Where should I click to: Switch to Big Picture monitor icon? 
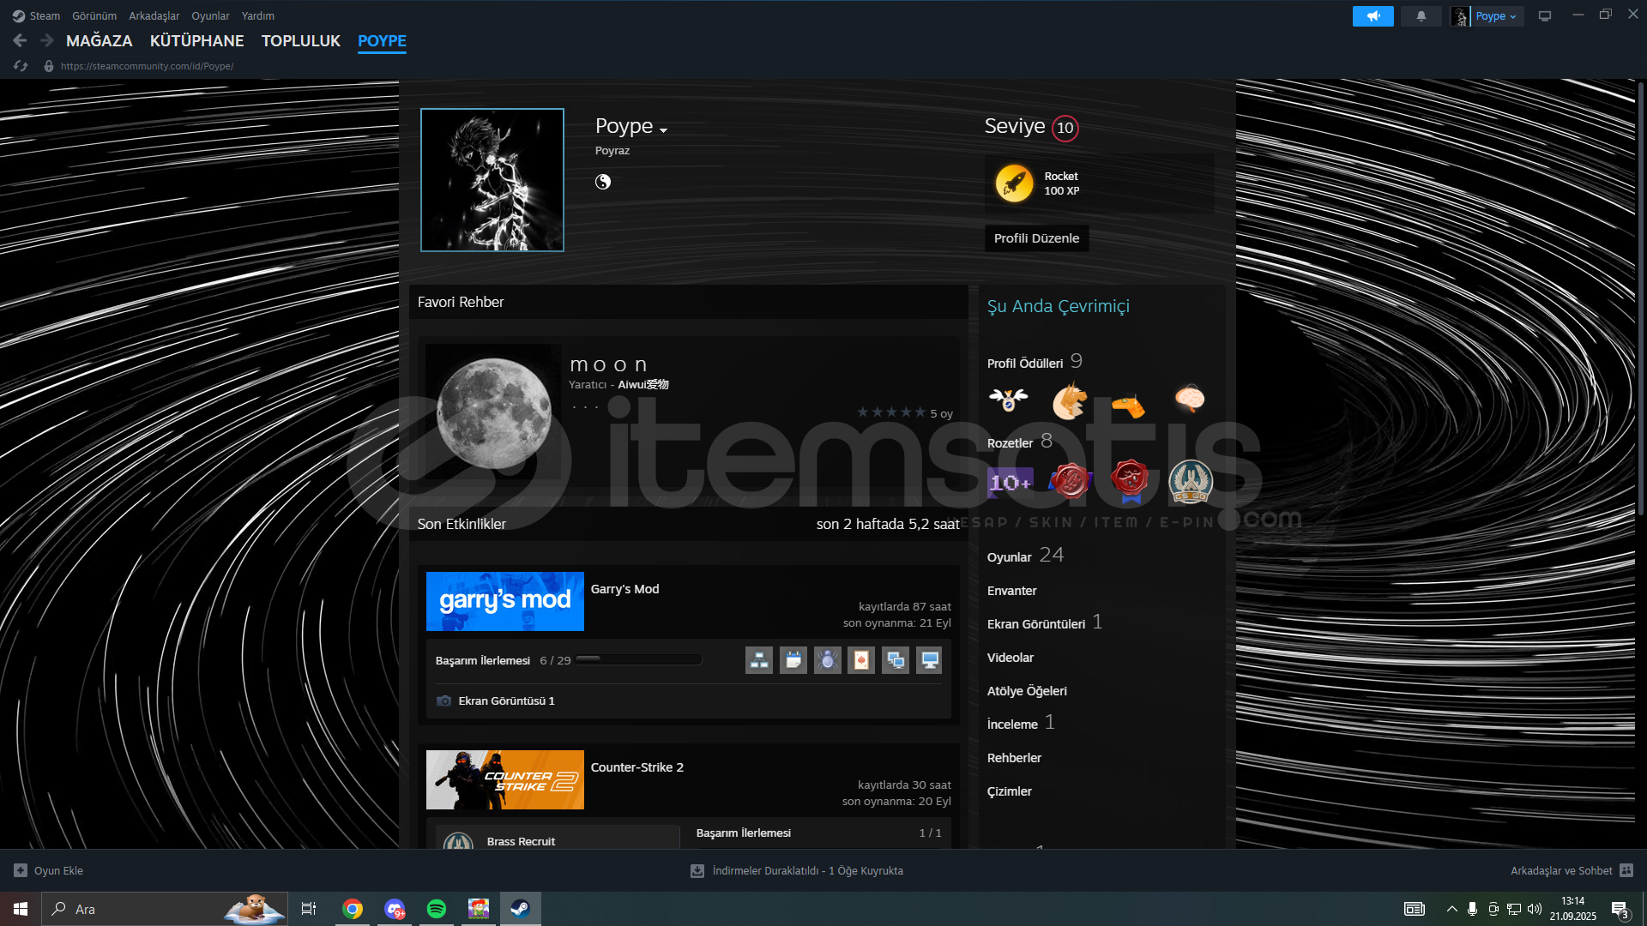(1545, 16)
